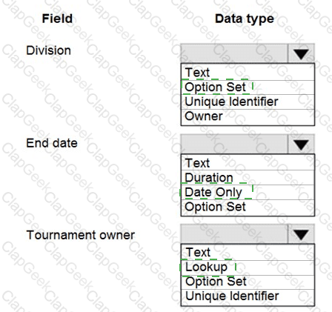This screenshot has width=332, height=312.
Task: Select Text in the End date list
Action: point(248,163)
